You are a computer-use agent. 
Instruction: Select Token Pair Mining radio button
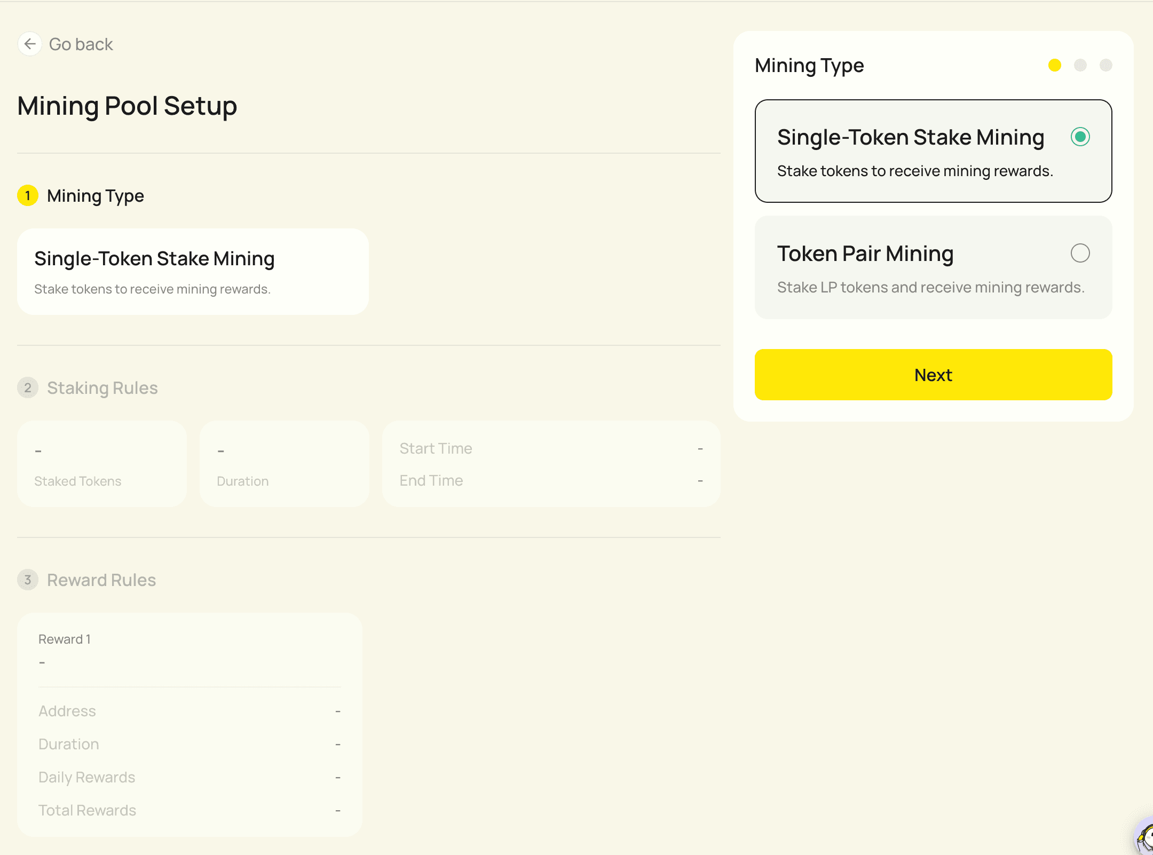1080,253
